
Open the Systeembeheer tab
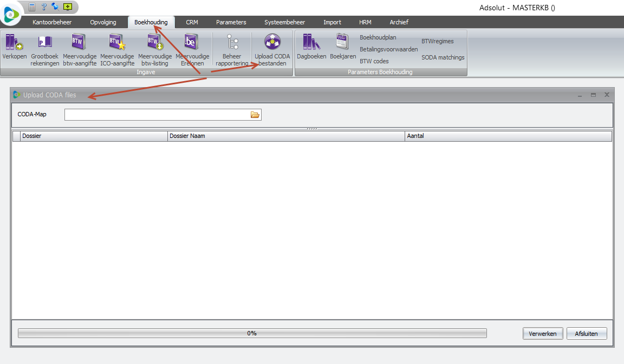pyautogui.click(x=284, y=22)
